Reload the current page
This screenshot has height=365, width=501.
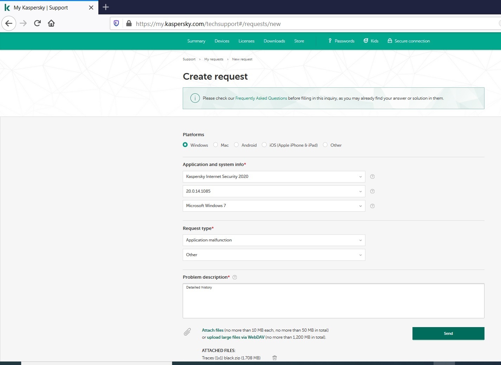click(37, 24)
